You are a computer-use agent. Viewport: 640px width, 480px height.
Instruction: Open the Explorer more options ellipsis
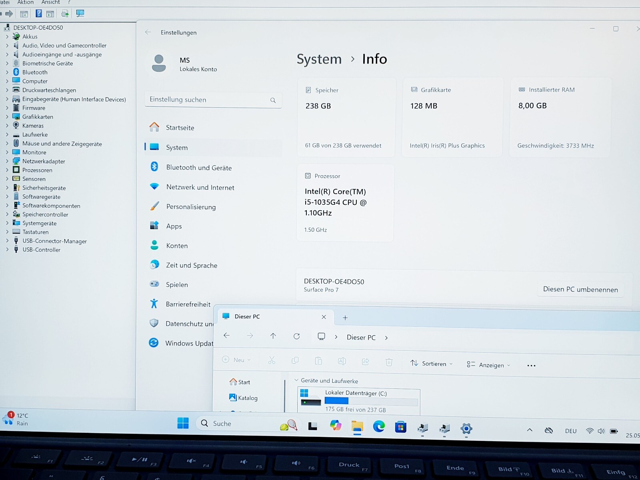531,366
